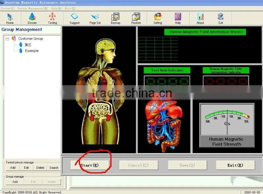263x194 pixels.
Task: Click the person icon beside 张三
Action: click(x=21, y=45)
